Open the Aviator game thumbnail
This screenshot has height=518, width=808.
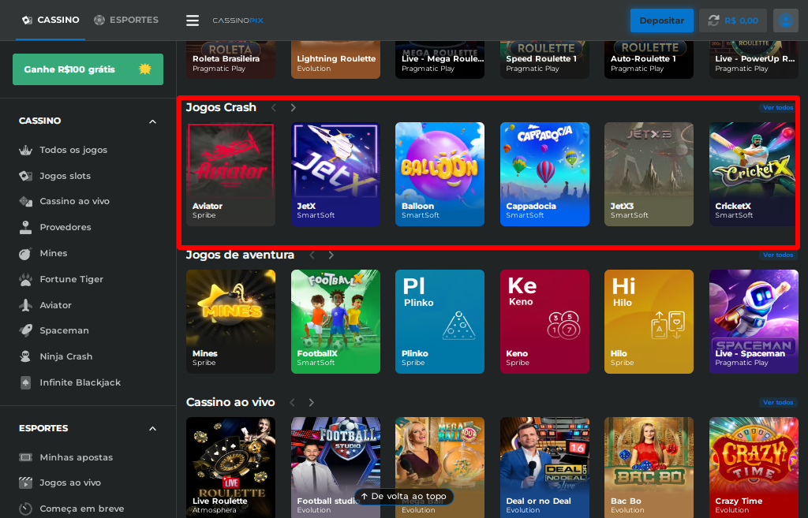[x=230, y=173]
